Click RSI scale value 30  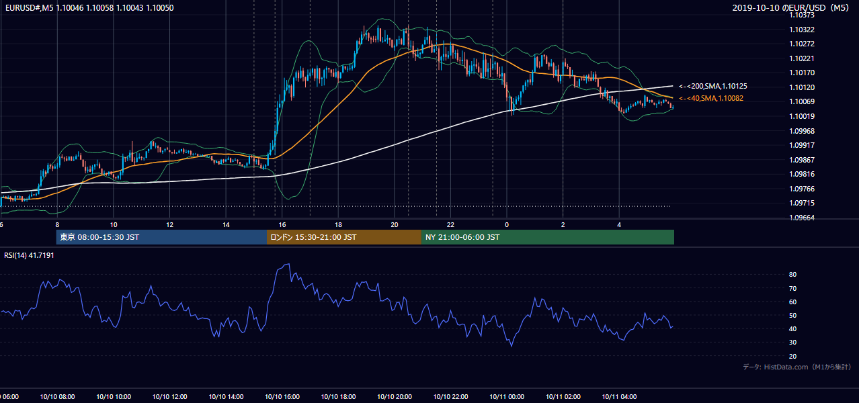793,343
